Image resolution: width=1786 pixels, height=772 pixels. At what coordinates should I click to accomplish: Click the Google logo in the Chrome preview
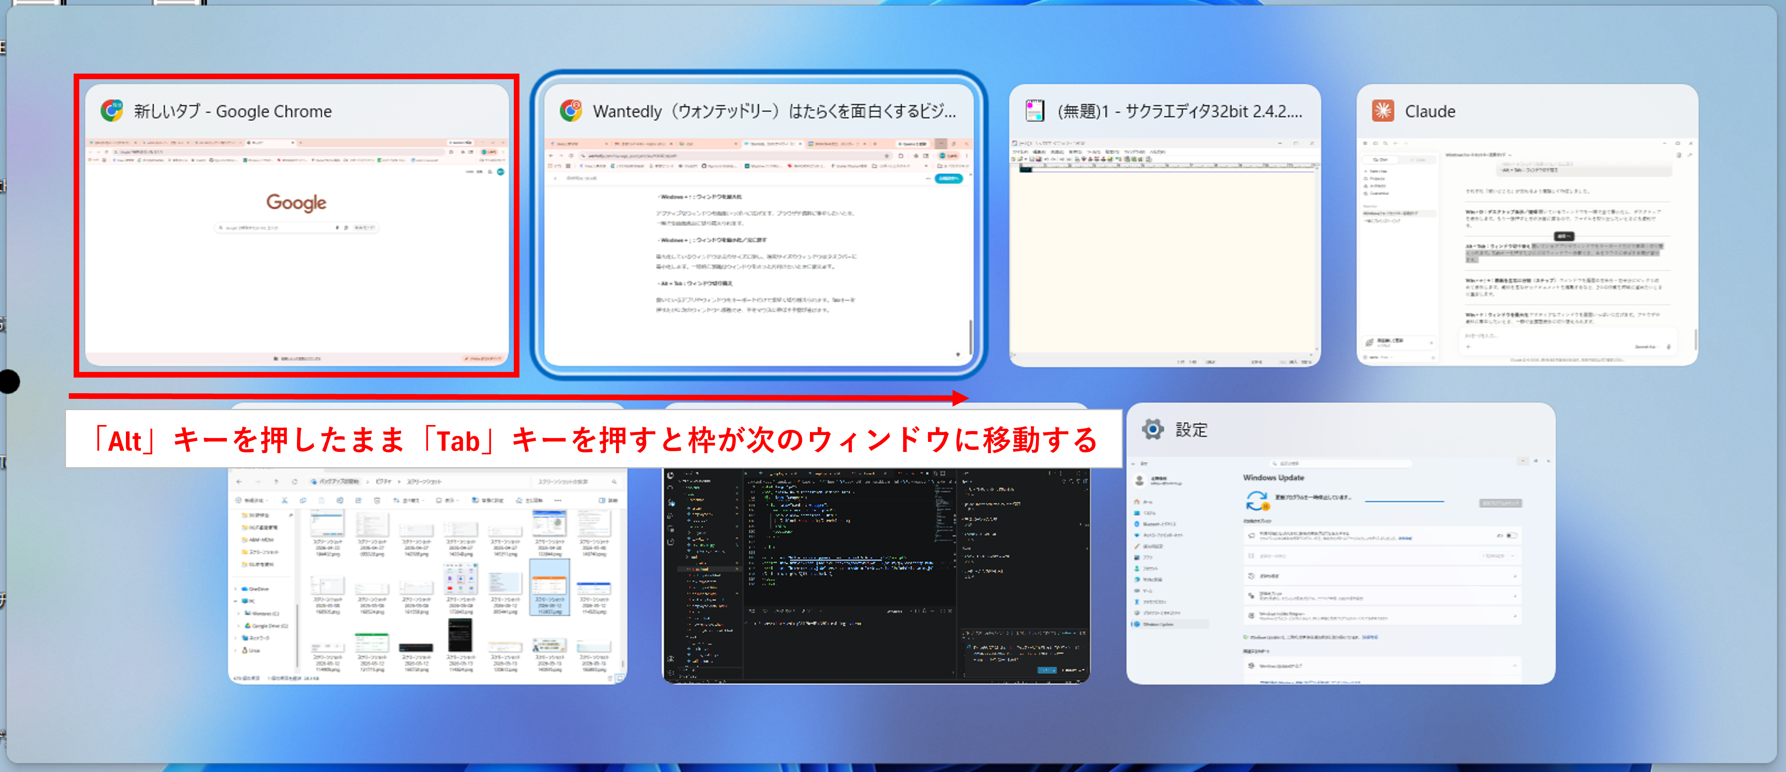tap(296, 202)
